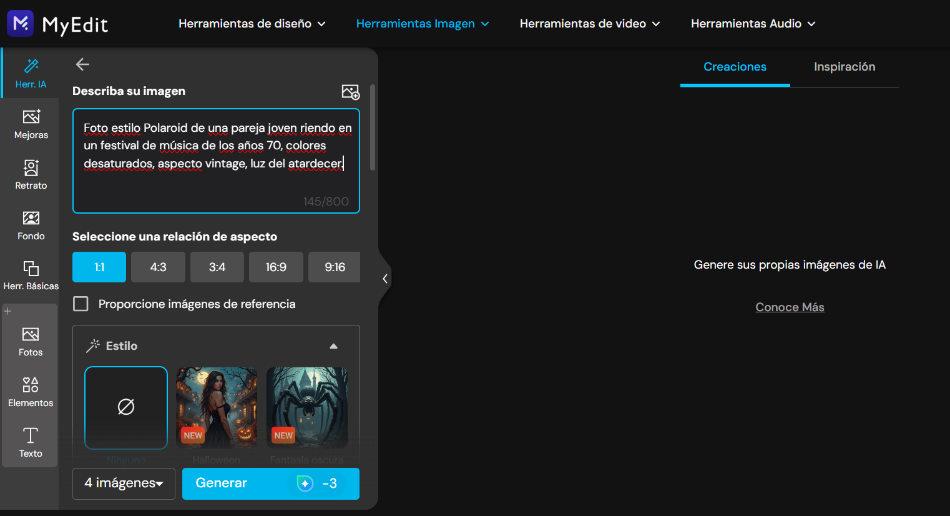Go back using the left arrow
The width and height of the screenshot is (950, 516).
tap(82, 64)
